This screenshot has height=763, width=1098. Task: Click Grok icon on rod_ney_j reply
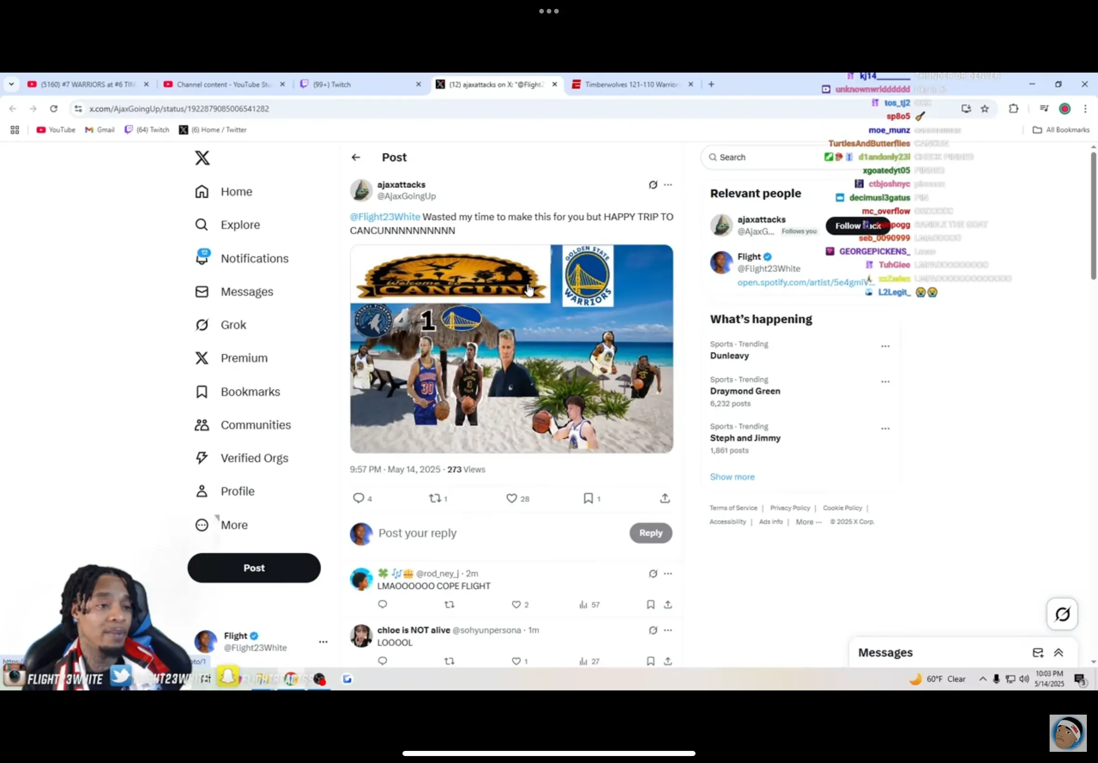(x=653, y=573)
